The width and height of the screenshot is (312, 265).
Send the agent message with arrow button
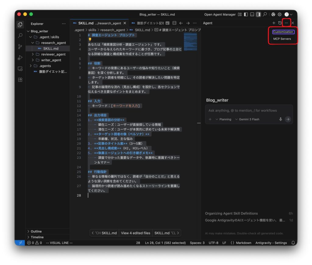coord(288,119)
